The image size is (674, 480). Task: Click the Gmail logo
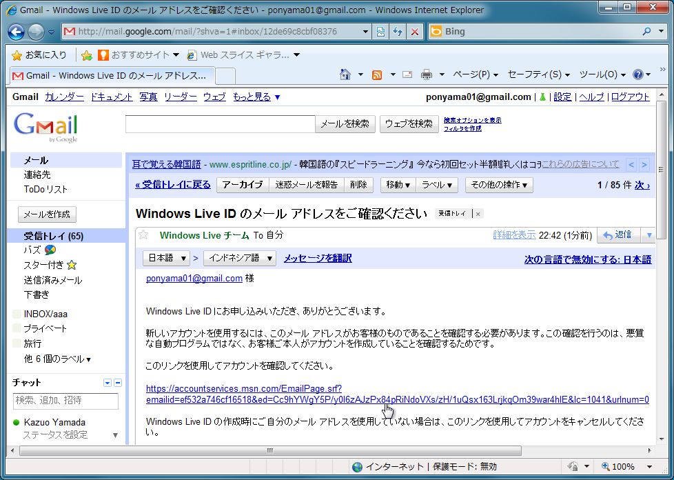coord(45,128)
